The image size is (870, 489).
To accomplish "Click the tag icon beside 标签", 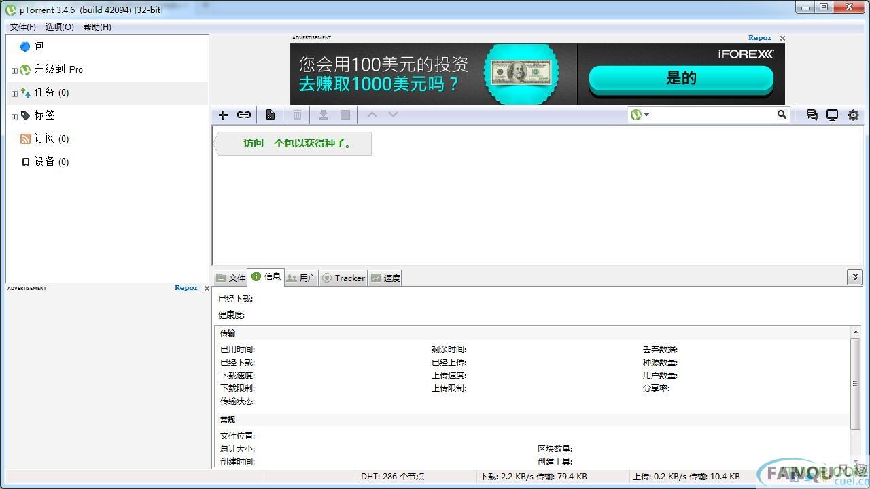I will [x=25, y=115].
